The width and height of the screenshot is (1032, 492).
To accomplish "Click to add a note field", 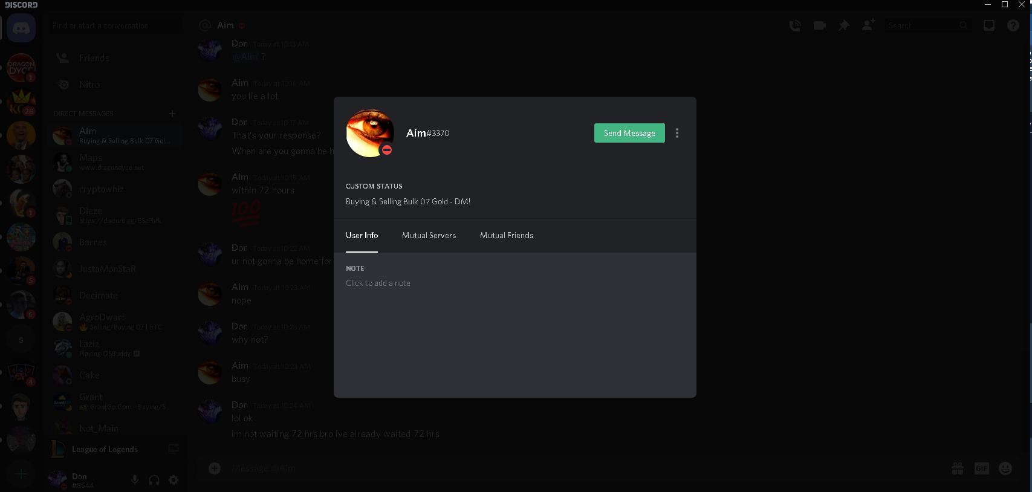I will pos(378,283).
